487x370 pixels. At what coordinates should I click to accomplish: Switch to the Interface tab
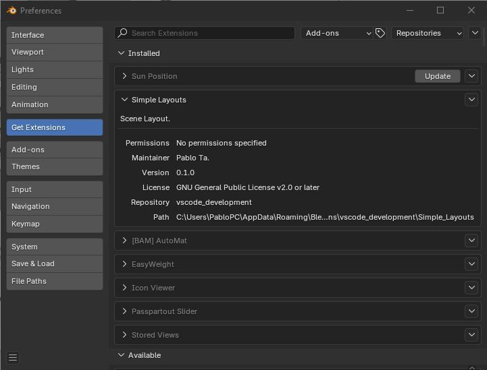[55, 35]
